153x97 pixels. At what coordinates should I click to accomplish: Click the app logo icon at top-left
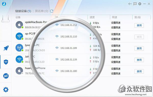4,4
